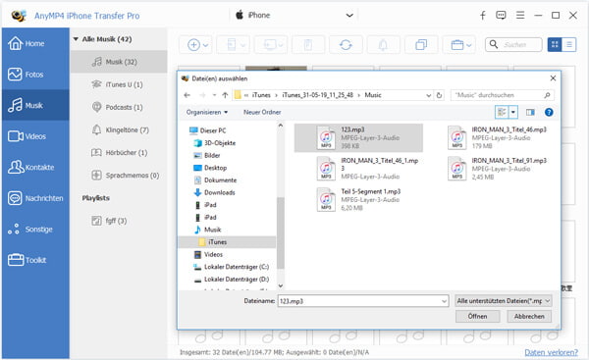Screen dimensions: 589x360
Task: Open Kontakte in the sidebar
Action: pos(35,168)
